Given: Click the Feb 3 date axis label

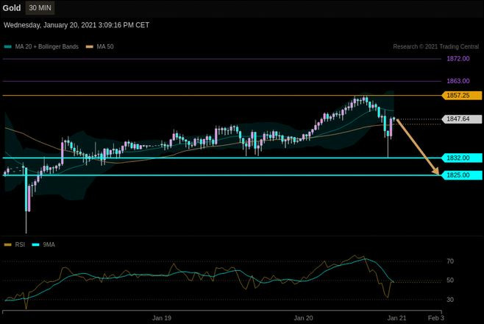Looking at the screenshot, I should (x=436, y=318).
